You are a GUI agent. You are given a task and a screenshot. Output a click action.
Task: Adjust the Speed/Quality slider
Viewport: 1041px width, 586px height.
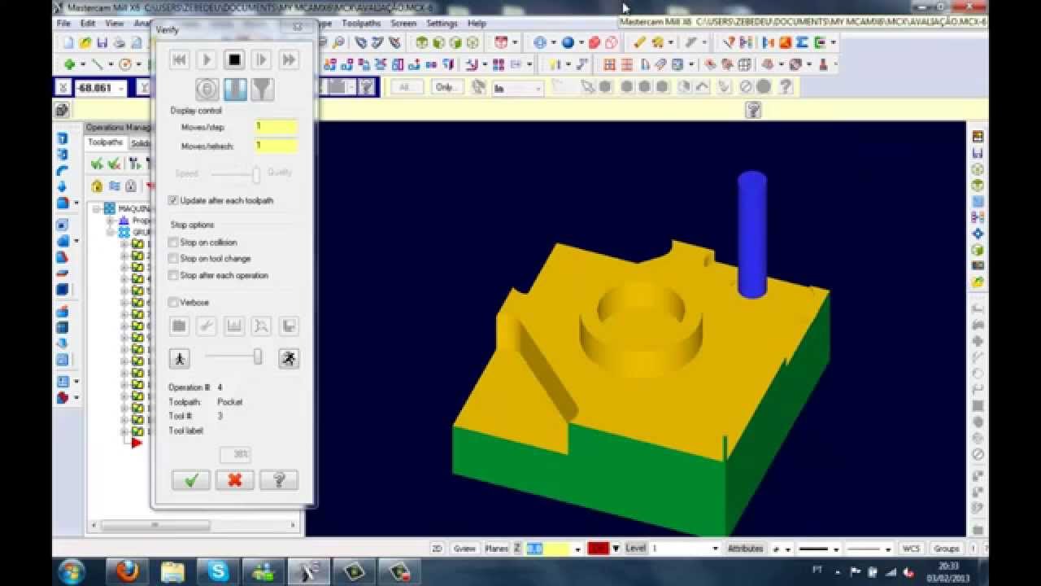click(256, 174)
